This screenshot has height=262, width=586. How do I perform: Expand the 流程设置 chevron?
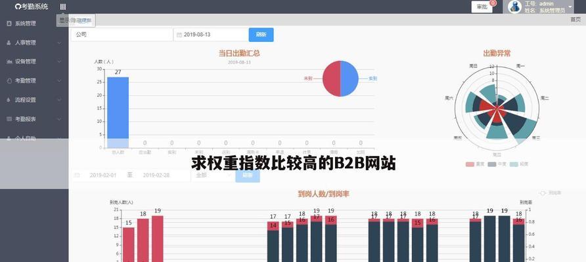click(59, 100)
